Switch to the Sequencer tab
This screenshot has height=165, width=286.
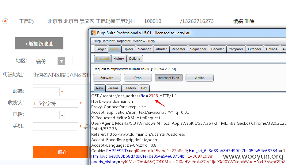pos(198,49)
